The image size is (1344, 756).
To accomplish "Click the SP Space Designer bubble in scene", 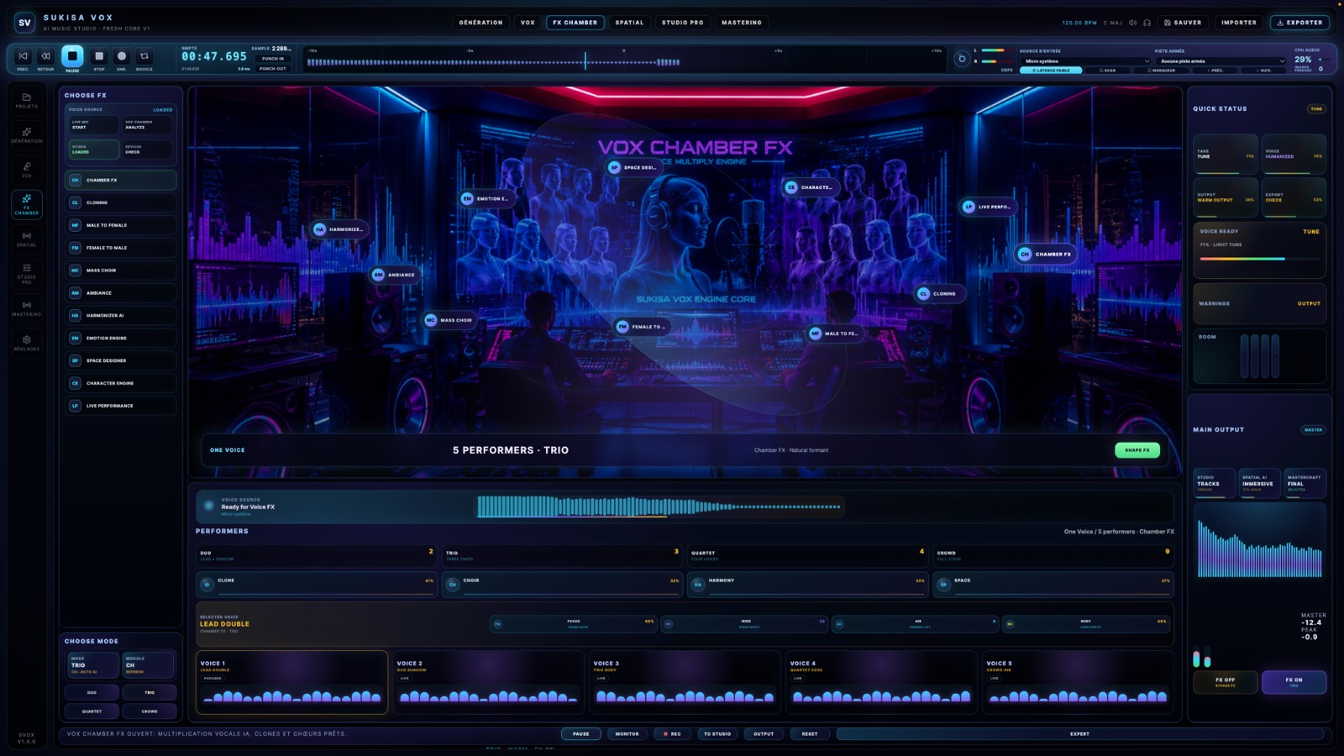I will click(x=634, y=167).
